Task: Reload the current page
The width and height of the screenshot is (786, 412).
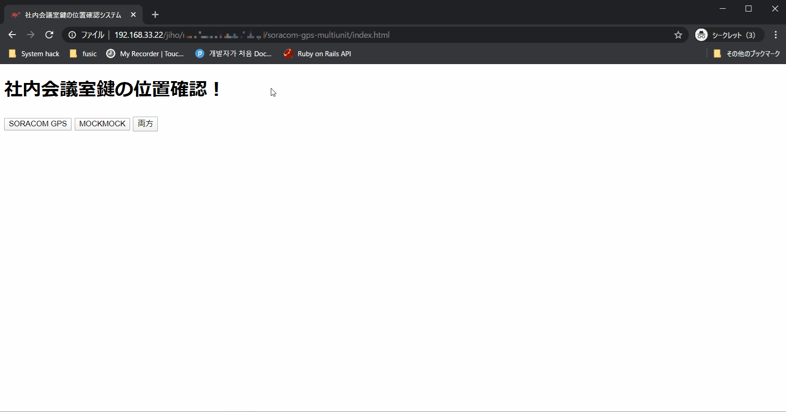Action: click(49, 35)
